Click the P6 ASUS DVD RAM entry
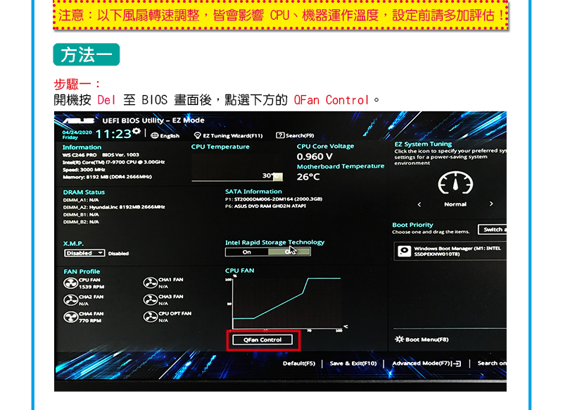 (x=265, y=206)
